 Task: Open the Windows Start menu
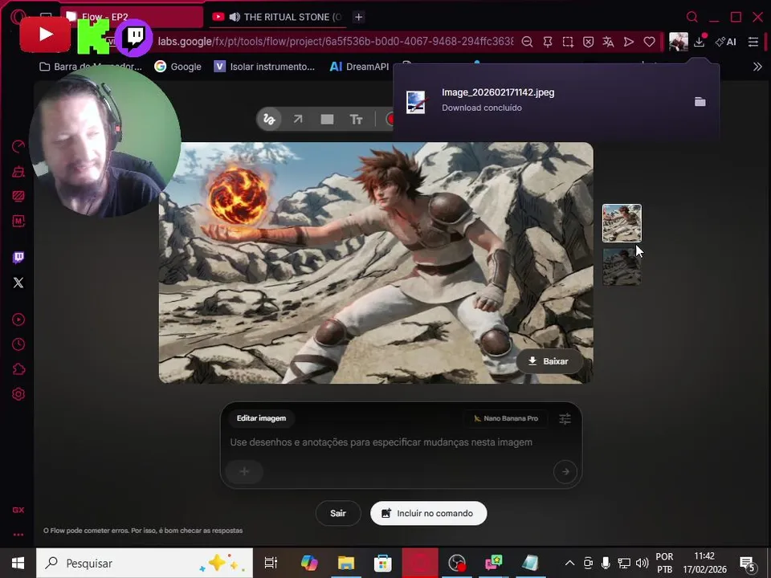click(18, 564)
